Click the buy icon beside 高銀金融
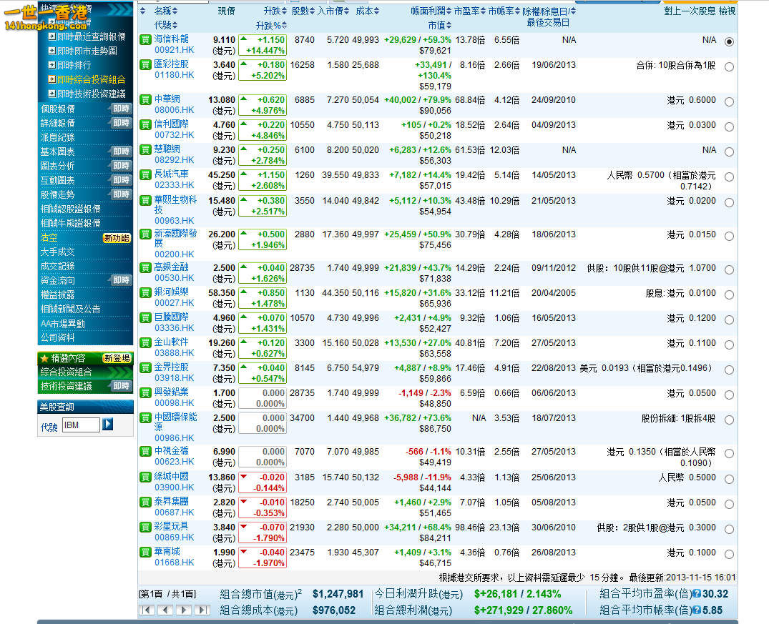The height and width of the screenshot is (624, 769). [x=145, y=267]
